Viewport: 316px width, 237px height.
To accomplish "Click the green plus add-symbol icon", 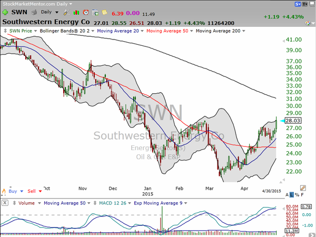I will click(5, 13).
